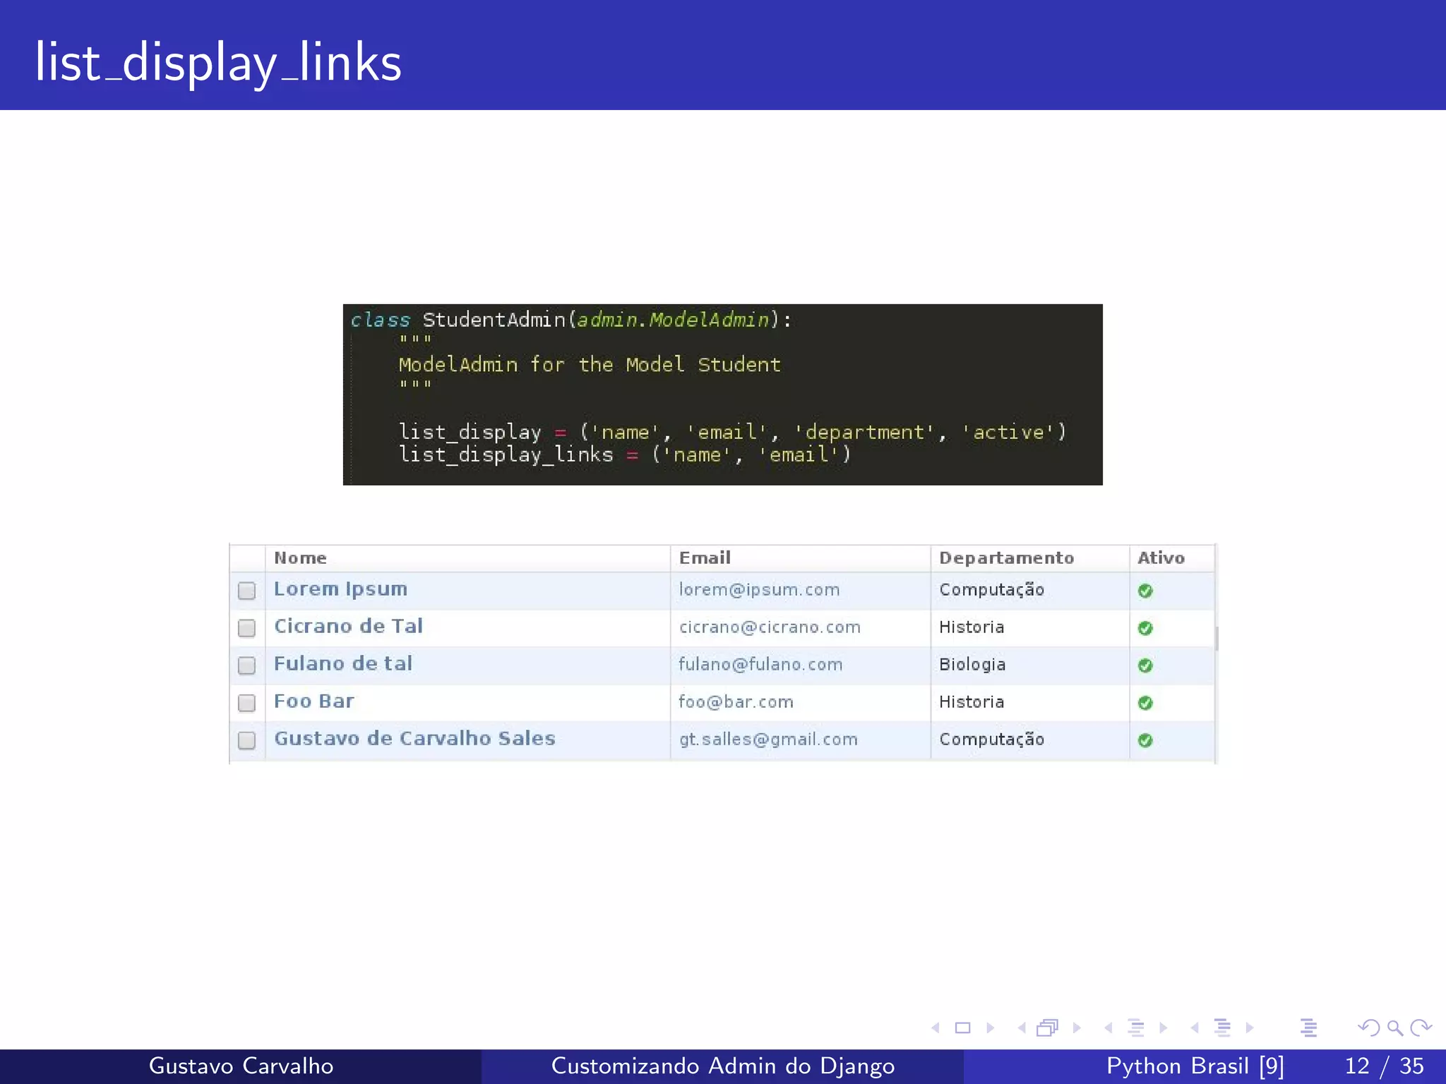Image resolution: width=1446 pixels, height=1084 pixels.
Task: Open the Gustavo de Carvalho Sales link
Action: (414, 738)
